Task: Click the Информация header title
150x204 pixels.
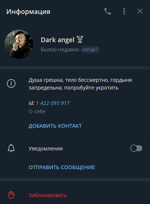Action: tap(28, 12)
